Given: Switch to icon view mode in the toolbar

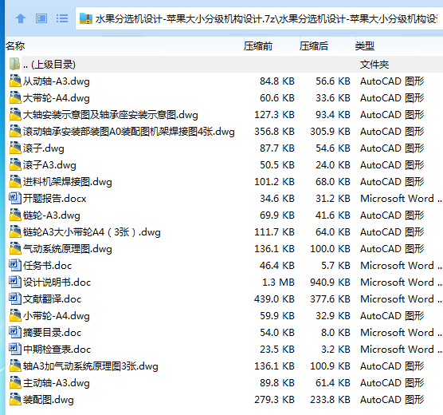Looking at the screenshot, I should (41, 18).
